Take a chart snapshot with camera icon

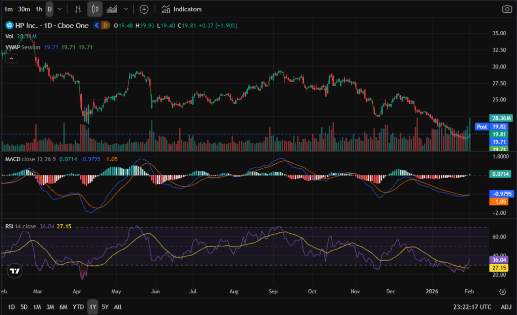tap(506, 9)
